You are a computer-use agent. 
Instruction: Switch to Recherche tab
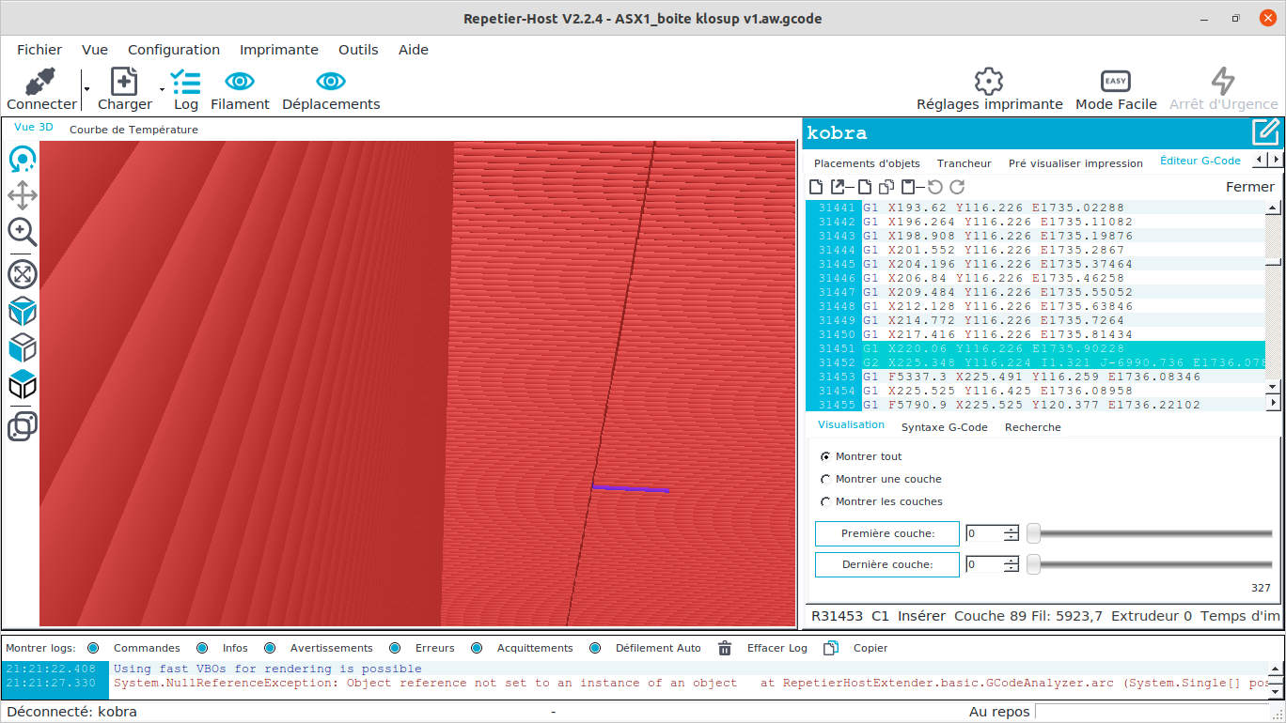point(1033,427)
